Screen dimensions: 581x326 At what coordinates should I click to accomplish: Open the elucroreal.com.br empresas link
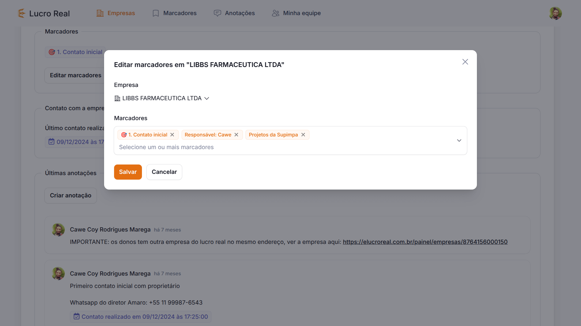click(x=425, y=242)
